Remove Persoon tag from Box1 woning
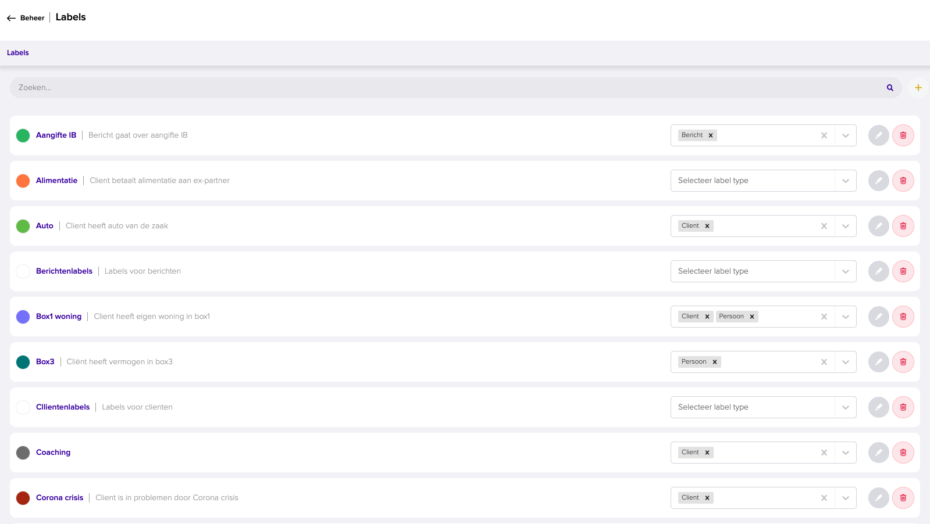The image size is (930, 524). point(752,317)
